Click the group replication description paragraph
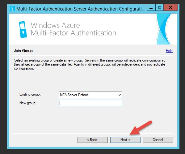Image resolution: width=185 pixels, height=154 pixels. (x=90, y=64)
